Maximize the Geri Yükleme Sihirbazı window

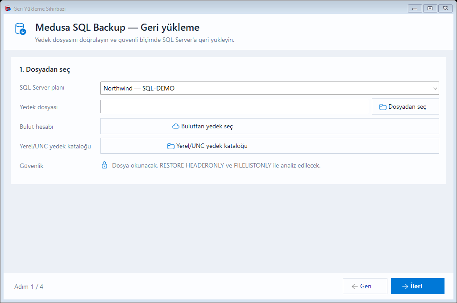click(430, 8)
